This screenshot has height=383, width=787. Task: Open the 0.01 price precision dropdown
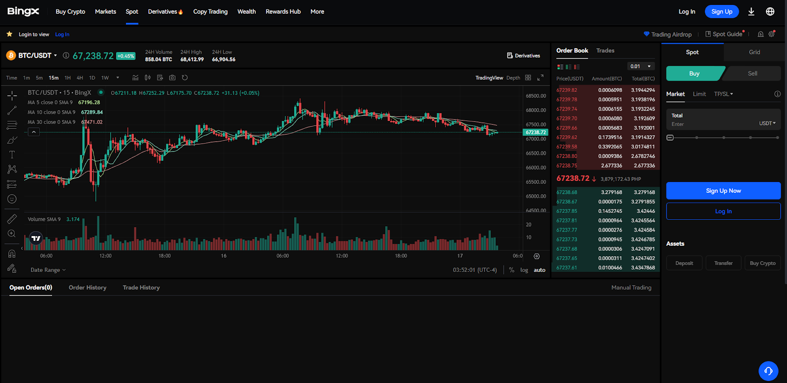click(641, 66)
